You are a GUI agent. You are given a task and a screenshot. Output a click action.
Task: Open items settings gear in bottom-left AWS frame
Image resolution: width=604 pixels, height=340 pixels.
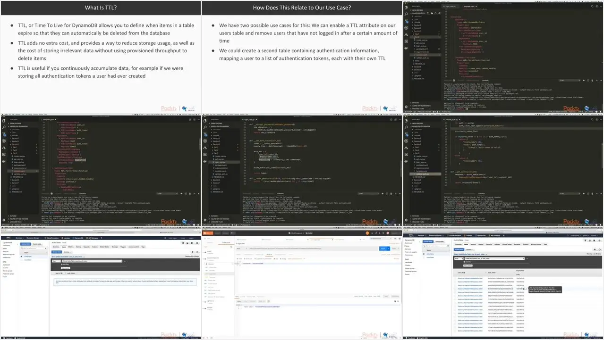[x=192, y=252]
